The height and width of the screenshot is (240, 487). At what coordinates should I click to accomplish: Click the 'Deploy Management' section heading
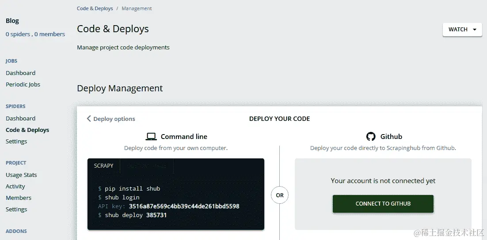tap(120, 88)
